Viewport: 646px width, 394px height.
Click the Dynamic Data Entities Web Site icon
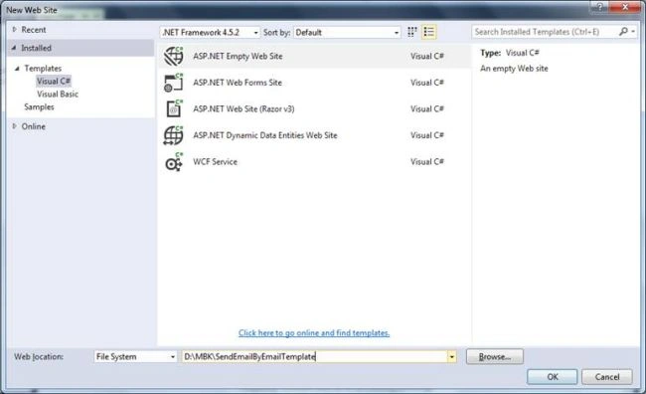pyautogui.click(x=174, y=135)
